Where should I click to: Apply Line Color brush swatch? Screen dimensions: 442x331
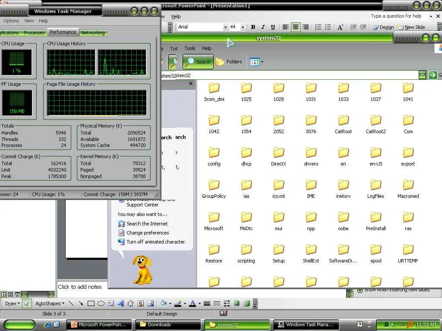point(177,303)
